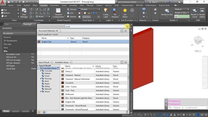The height and width of the screenshot is (117, 208).
Task: Click the Join viewports icon
Action: coord(68,13)
